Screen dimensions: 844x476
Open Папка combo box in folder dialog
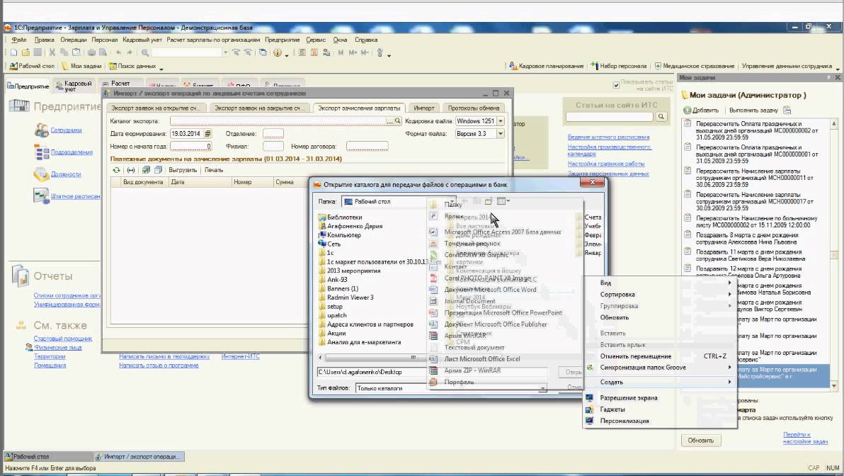(399, 201)
